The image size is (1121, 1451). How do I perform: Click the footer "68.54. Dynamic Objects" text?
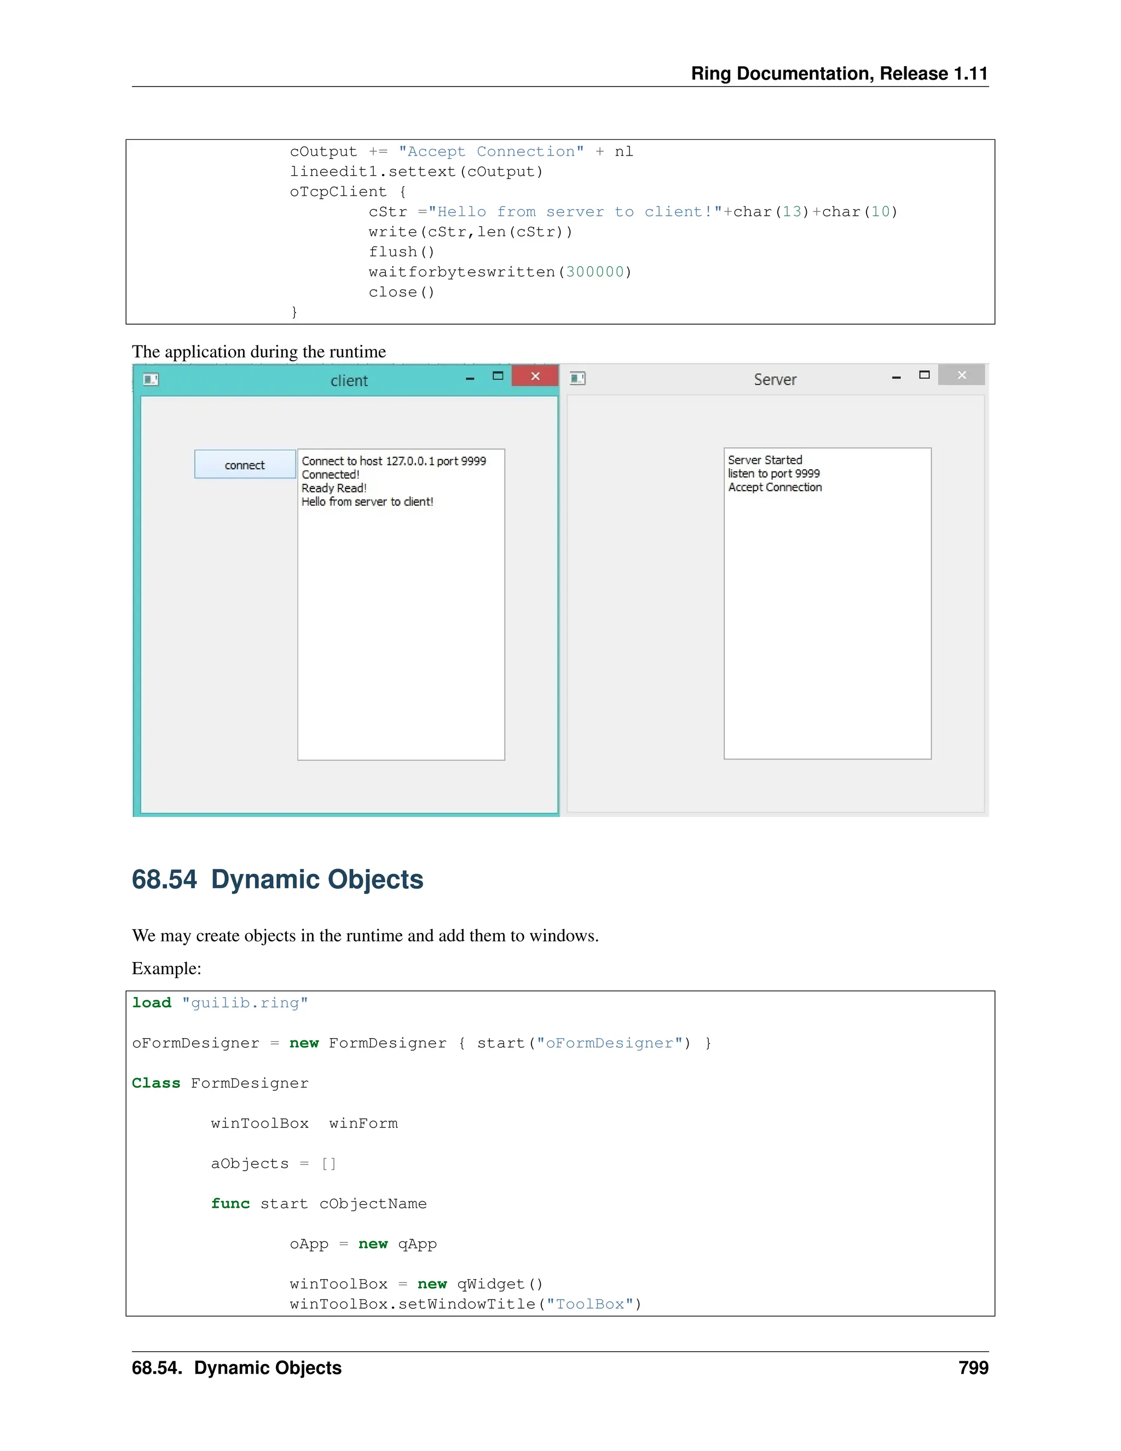tap(236, 1367)
